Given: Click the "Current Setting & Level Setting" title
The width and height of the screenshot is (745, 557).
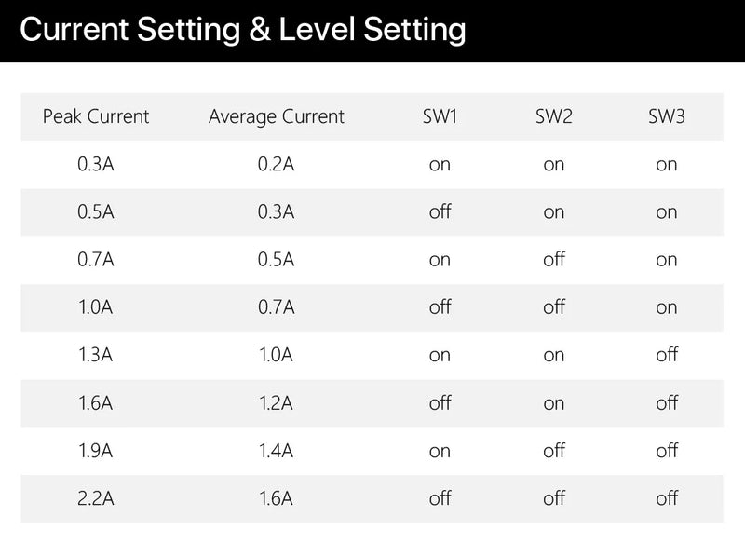Looking at the screenshot, I should pyautogui.click(x=242, y=30).
